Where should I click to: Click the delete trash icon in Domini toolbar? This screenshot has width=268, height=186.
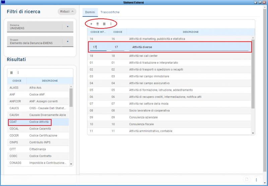(97, 24)
